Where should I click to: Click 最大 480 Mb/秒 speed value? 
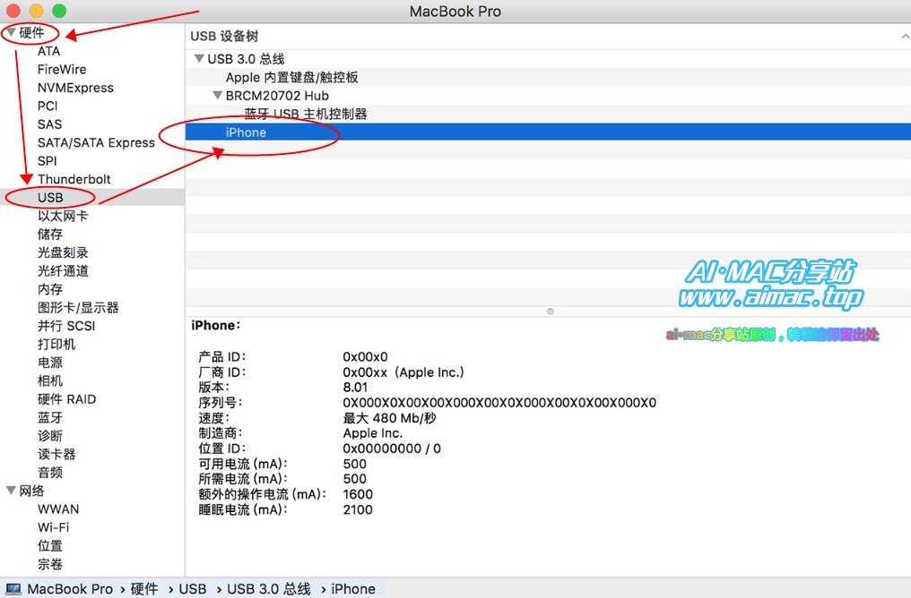(x=389, y=417)
